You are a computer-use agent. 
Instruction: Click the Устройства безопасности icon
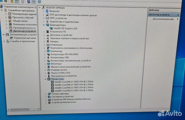pos(49,103)
